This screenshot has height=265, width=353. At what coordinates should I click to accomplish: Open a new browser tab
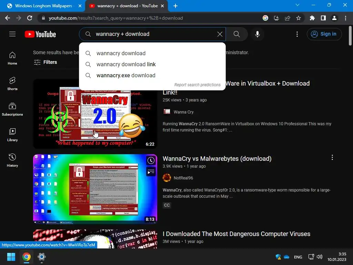pyautogui.click(x=175, y=6)
